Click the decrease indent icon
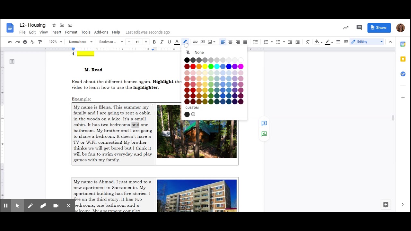 coord(290,42)
